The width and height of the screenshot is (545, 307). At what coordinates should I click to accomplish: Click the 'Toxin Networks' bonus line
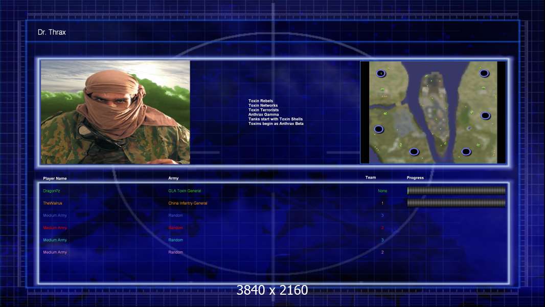(263, 105)
